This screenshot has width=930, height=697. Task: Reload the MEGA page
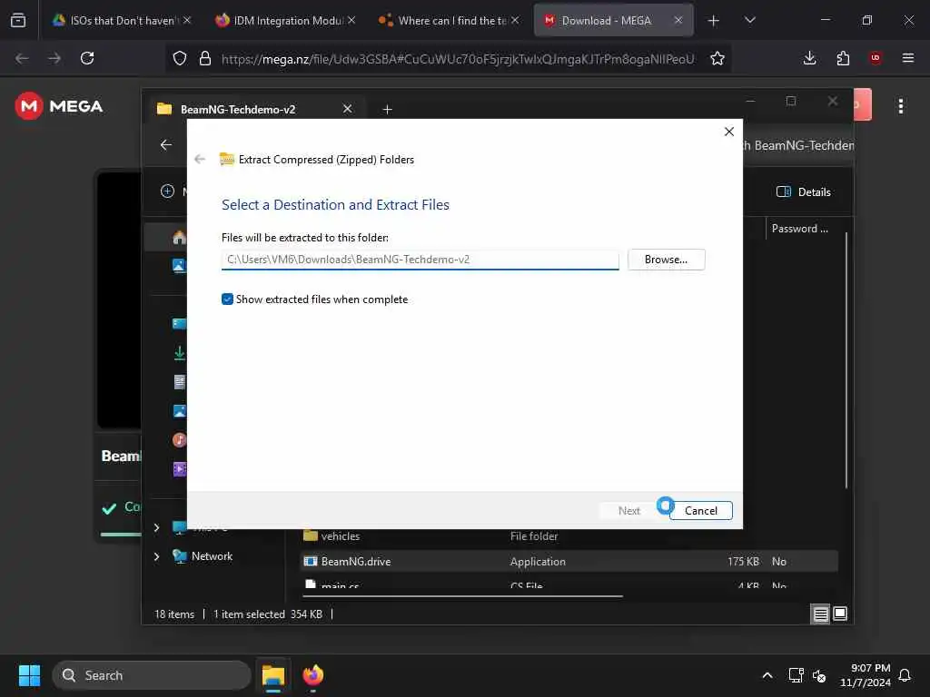click(87, 58)
